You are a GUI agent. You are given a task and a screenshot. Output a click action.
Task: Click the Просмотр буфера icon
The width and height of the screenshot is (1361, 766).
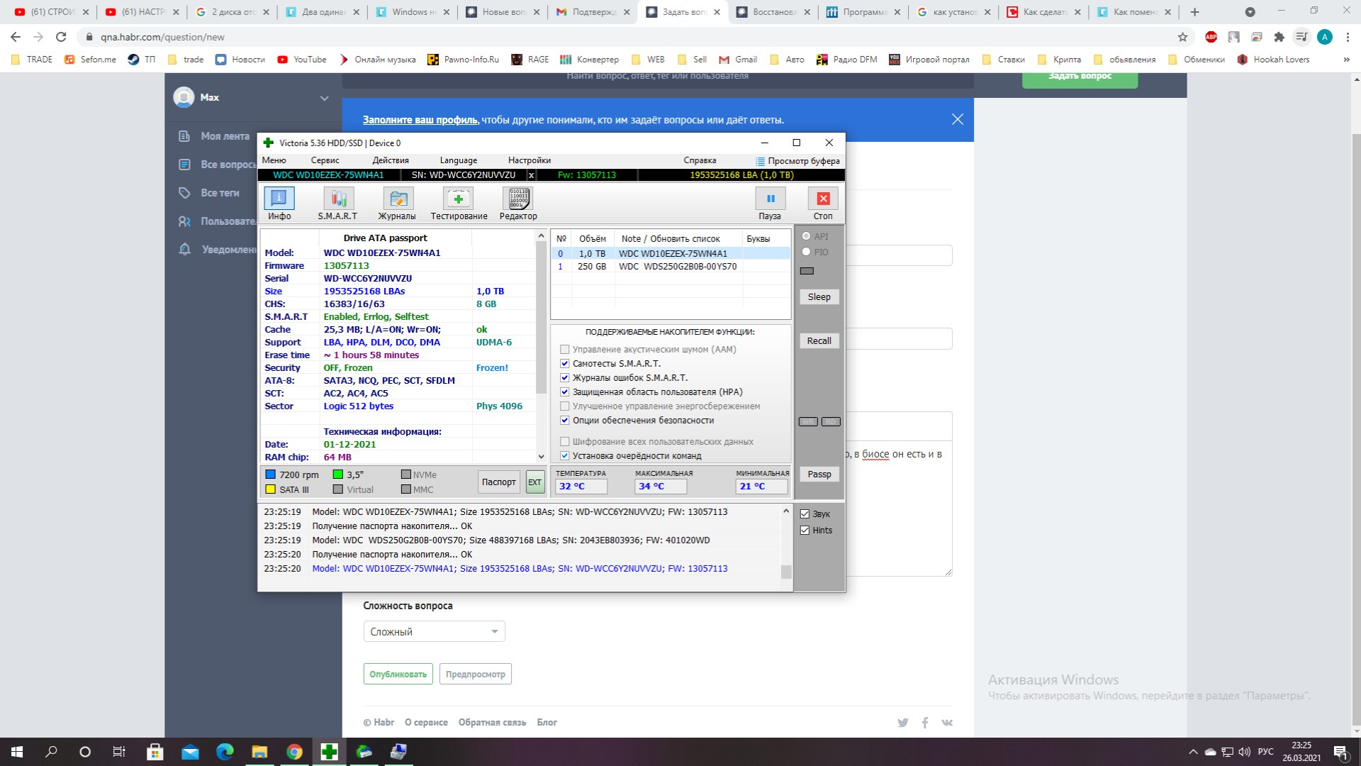(x=760, y=161)
